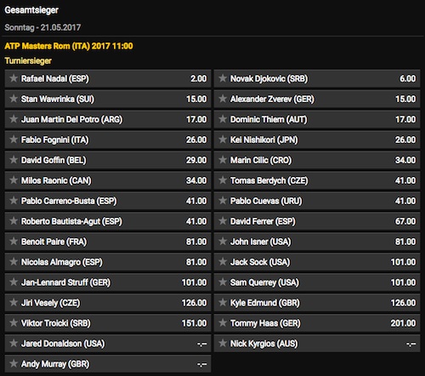The height and width of the screenshot is (376, 425).
Task: Click the star next to Stan Wawrinka
Action: point(14,99)
